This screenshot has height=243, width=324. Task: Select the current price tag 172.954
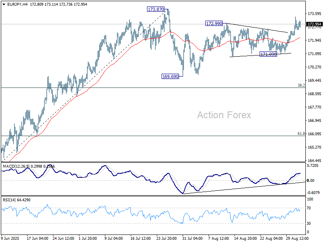coord(315,24)
